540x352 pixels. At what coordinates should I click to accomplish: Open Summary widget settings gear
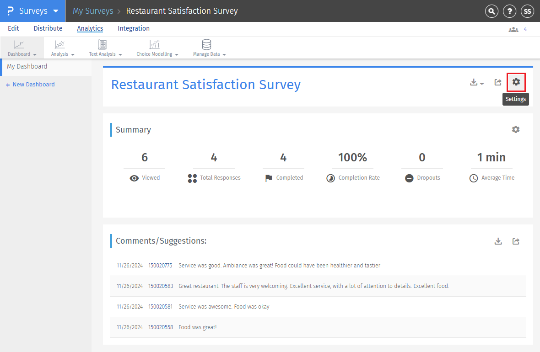[x=516, y=129]
